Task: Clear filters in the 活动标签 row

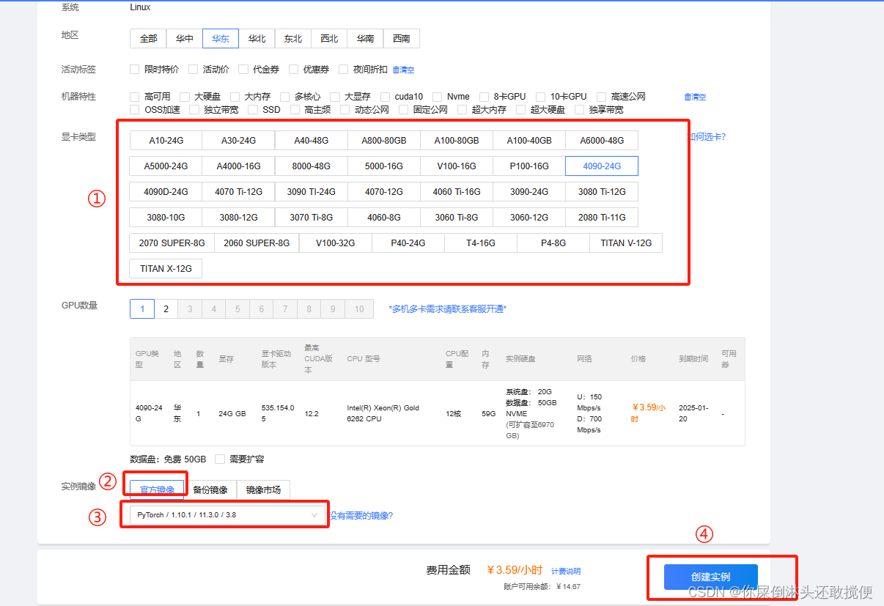Action: (403, 70)
